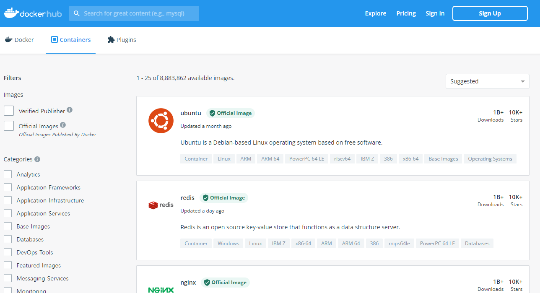This screenshot has width=540, height=293.
Task: Click the search magnifier icon
Action: point(77,13)
